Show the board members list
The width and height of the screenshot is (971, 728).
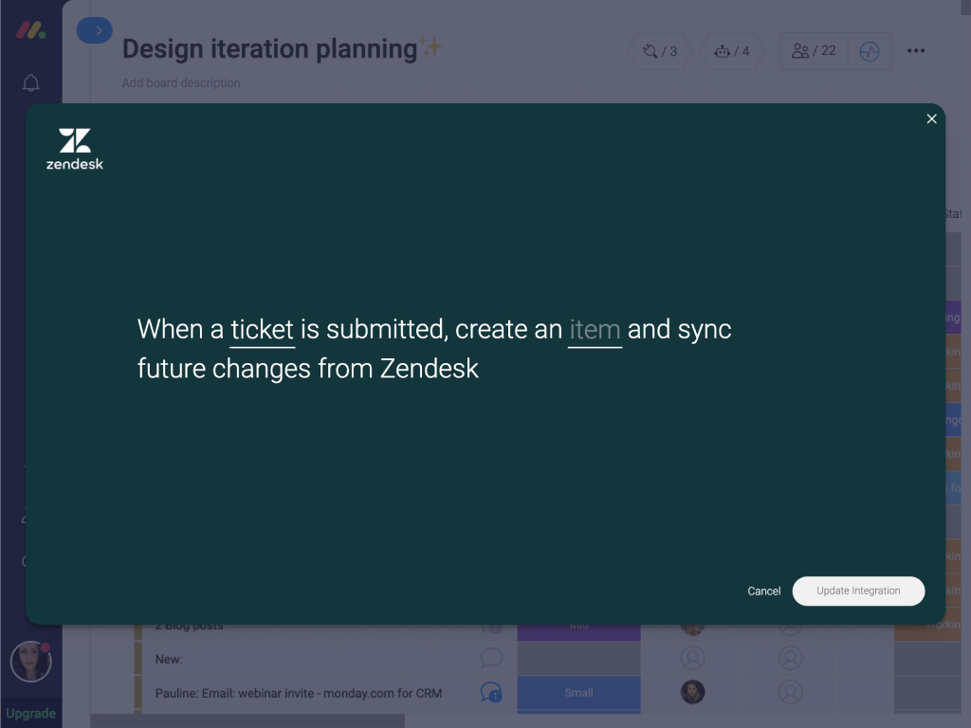[x=815, y=51]
